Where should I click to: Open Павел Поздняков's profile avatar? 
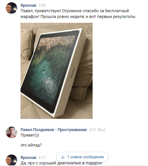(12, 132)
